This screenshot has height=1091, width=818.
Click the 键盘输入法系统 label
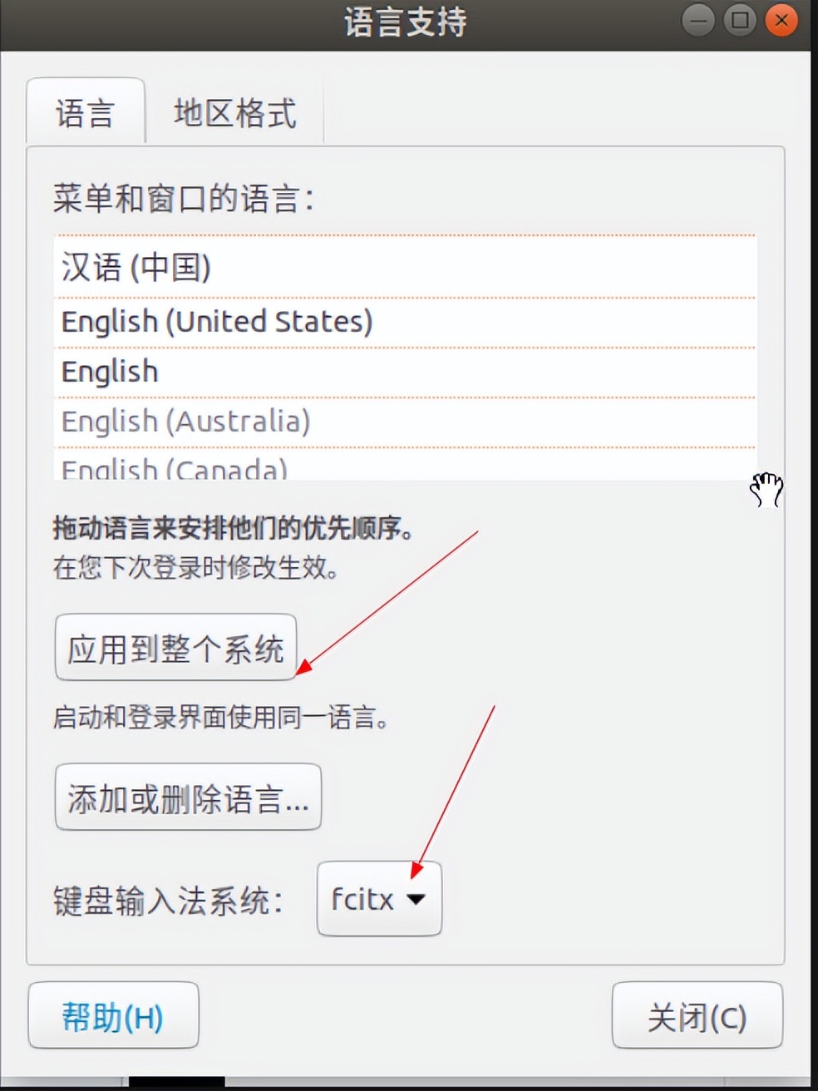click(x=166, y=899)
